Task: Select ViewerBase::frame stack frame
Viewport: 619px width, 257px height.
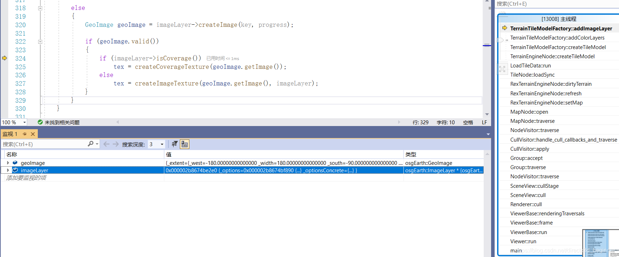Action: [x=531, y=223]
